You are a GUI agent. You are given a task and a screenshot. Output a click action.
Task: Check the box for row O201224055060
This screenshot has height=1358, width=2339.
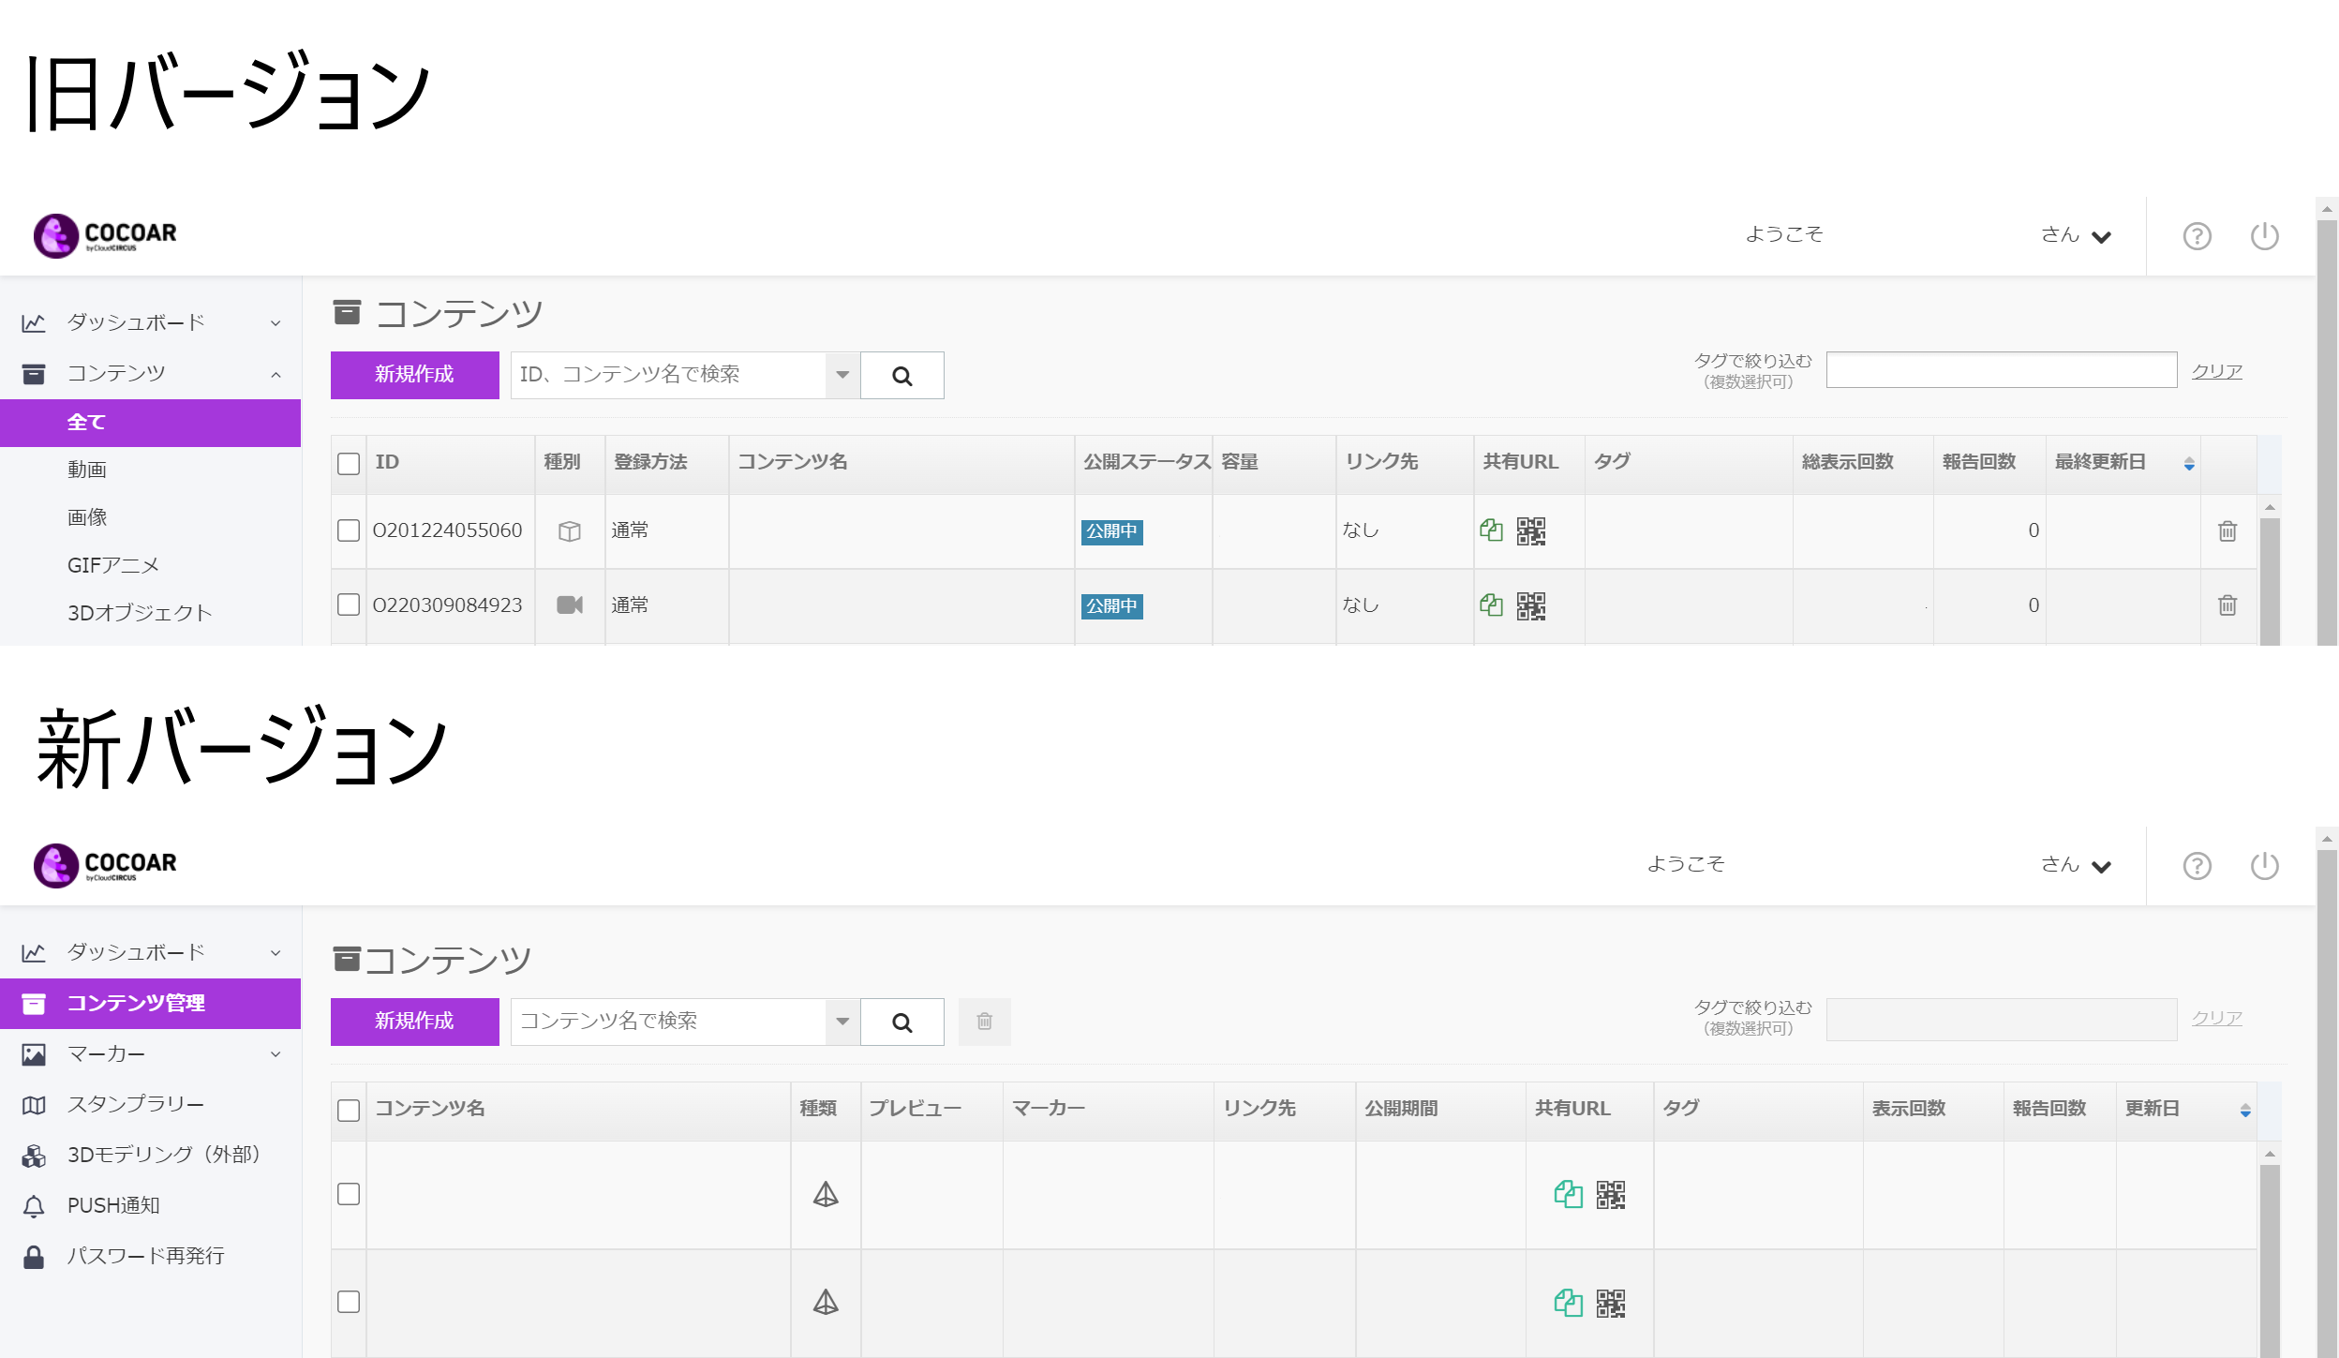(349, 530)
